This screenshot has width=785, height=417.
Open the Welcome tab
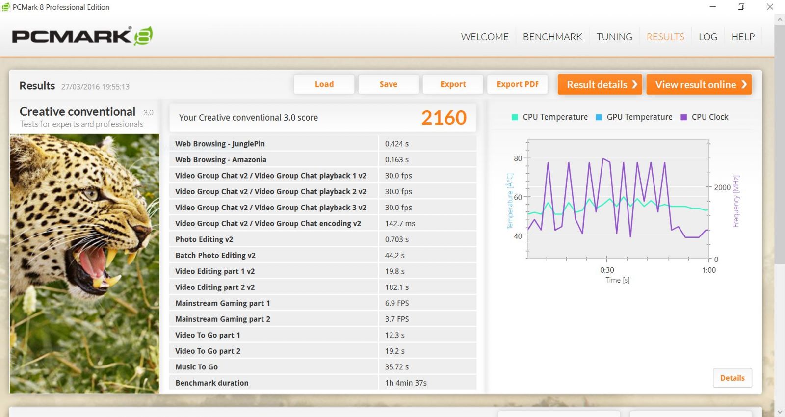click(x=484, y=37)
